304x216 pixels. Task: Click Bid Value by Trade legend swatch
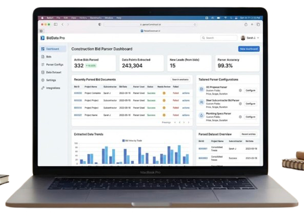[x=124, y=141]
